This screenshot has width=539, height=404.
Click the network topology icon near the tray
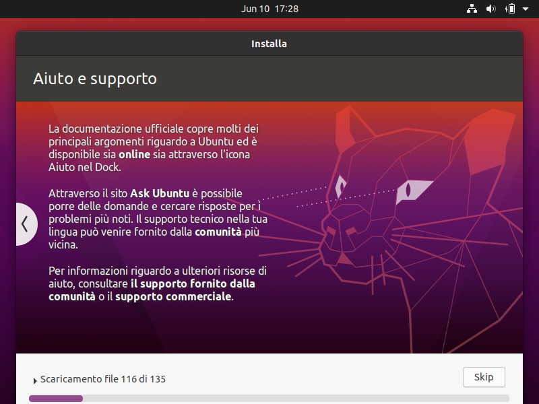pos(472,9)
